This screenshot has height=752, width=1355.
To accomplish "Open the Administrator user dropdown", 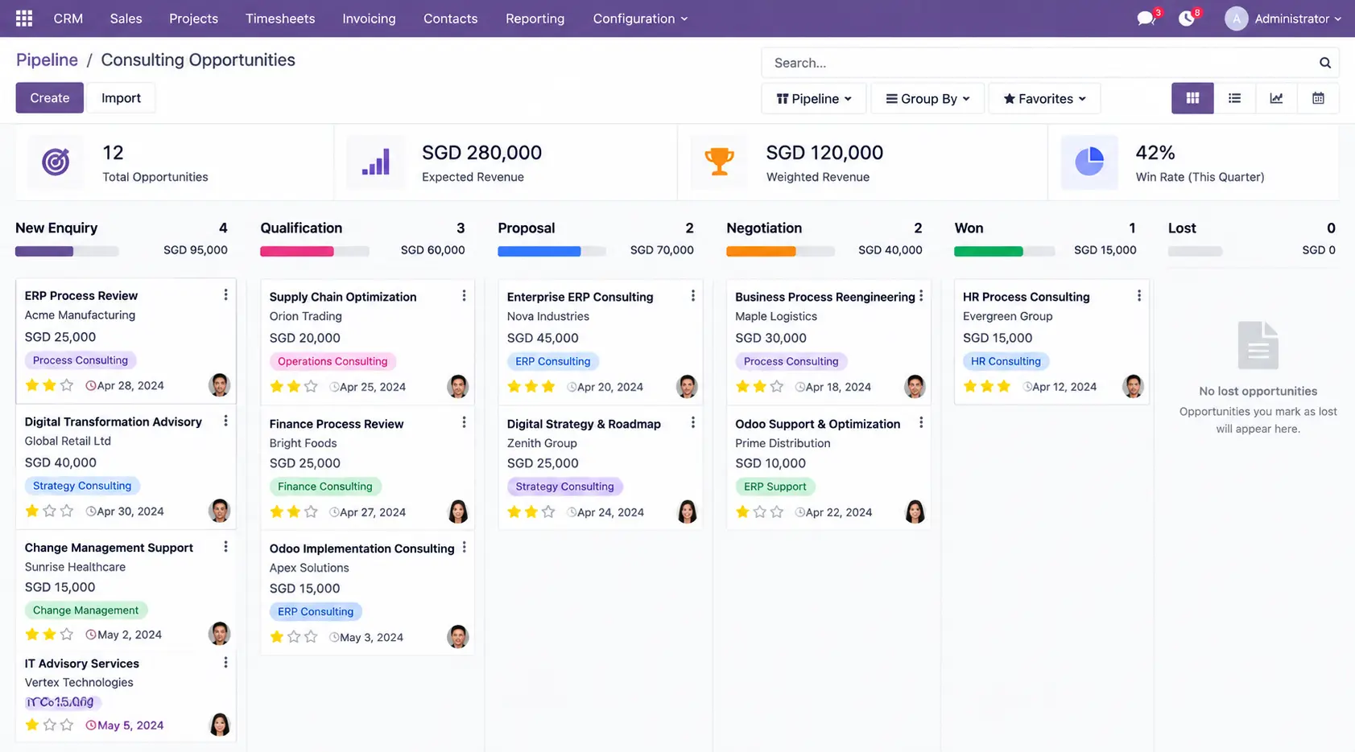I will 1283,18.
